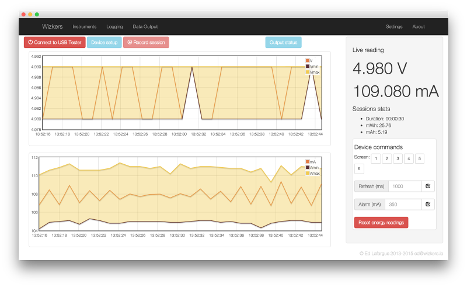
Task: Click the Connect to USB Tester button
Action: coord(54,42)
